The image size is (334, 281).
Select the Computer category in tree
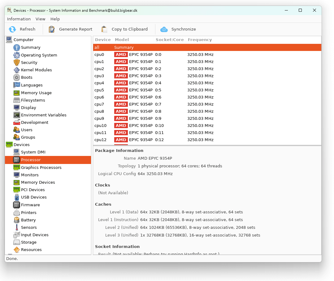(x=24, y=40)
